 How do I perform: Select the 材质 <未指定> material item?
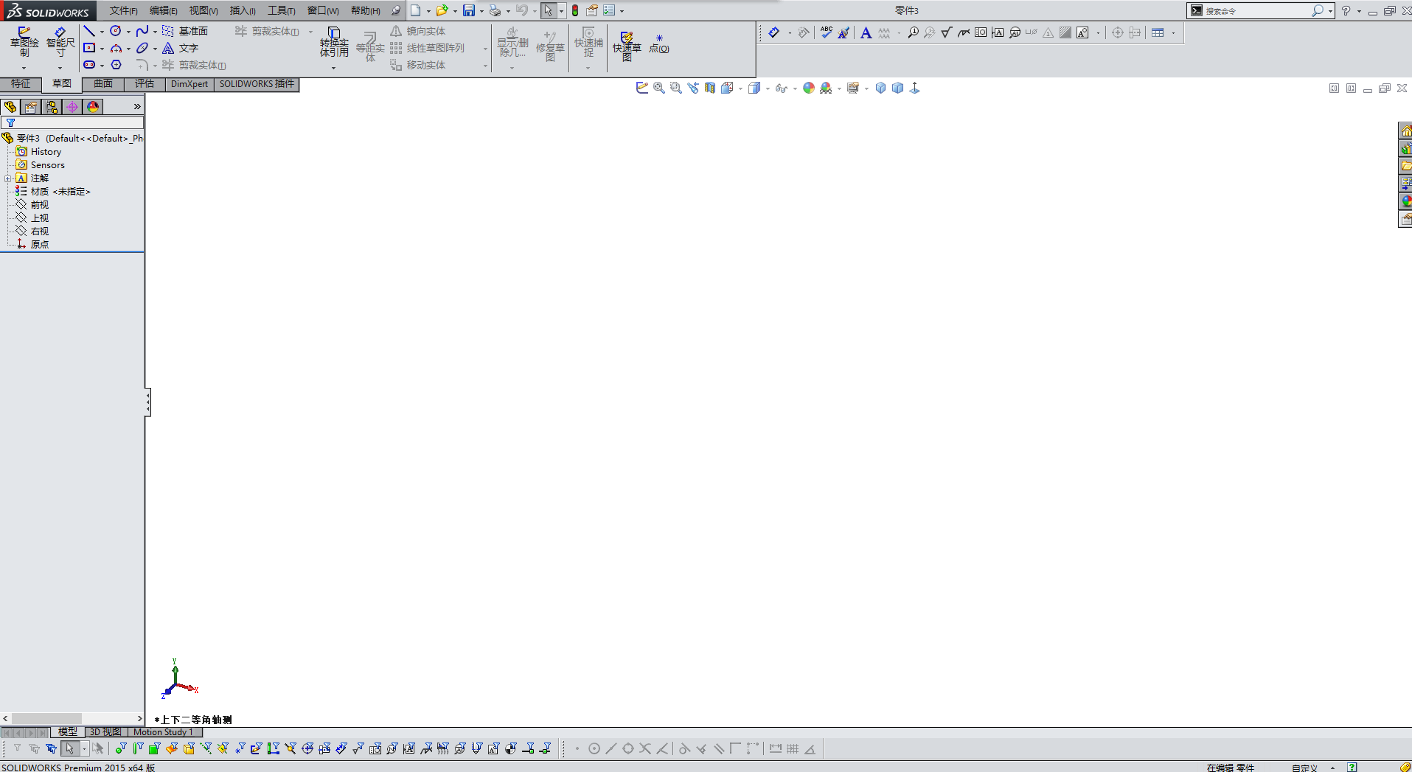tap(53, 192)
